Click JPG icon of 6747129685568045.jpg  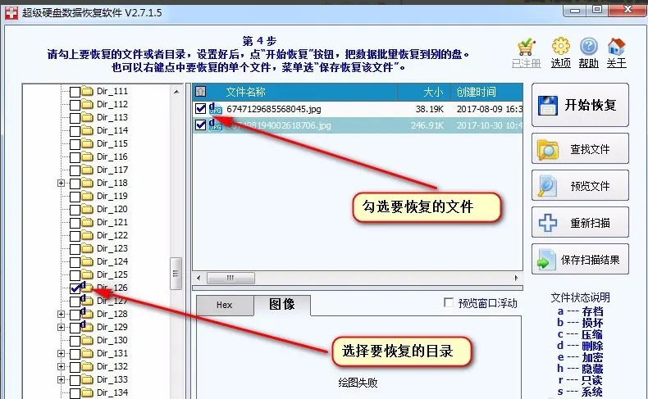215,109
